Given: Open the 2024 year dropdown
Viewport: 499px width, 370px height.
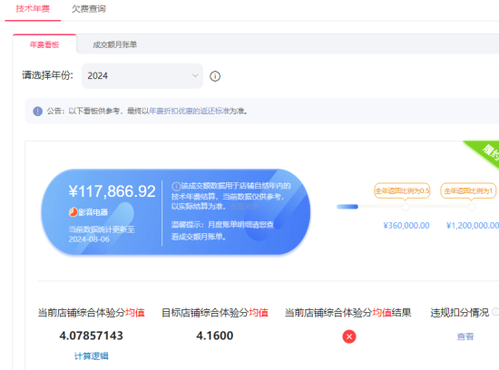Looking at the screenshot, I should coord(142,76).
